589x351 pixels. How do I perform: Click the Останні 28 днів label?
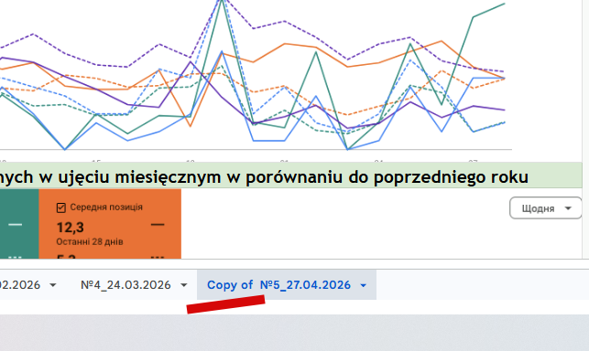[90, 242]
